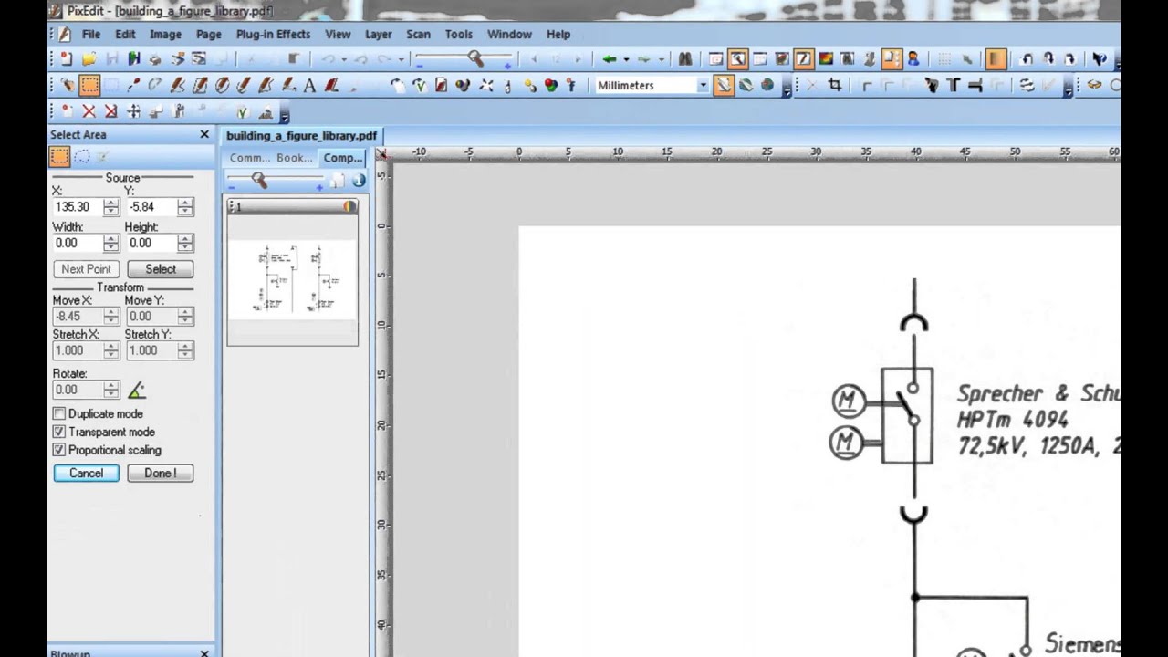Switch to the Book... tab
Screen dimensions: 1168x657
tap(295, 158)
